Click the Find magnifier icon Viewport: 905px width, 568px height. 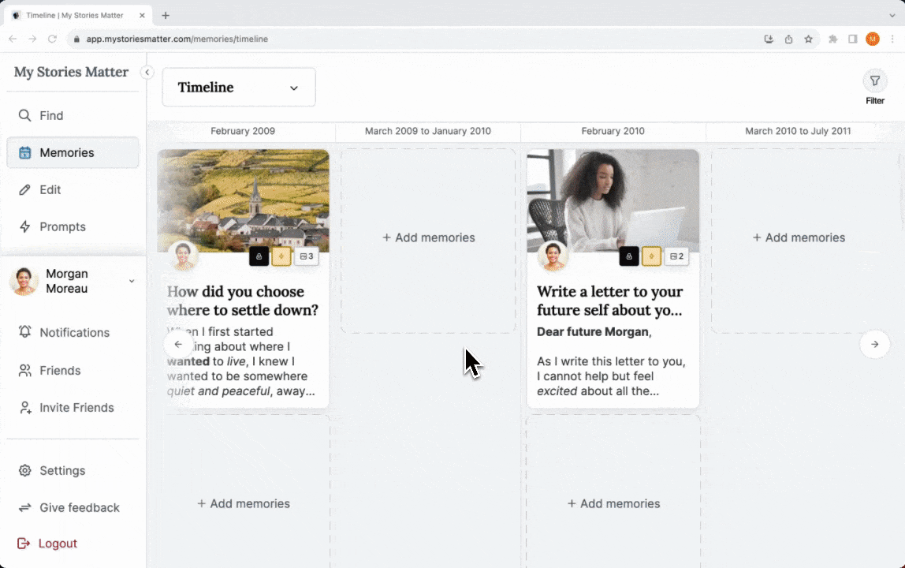24,115
